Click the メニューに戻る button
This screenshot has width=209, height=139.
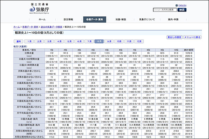(192, 37)
